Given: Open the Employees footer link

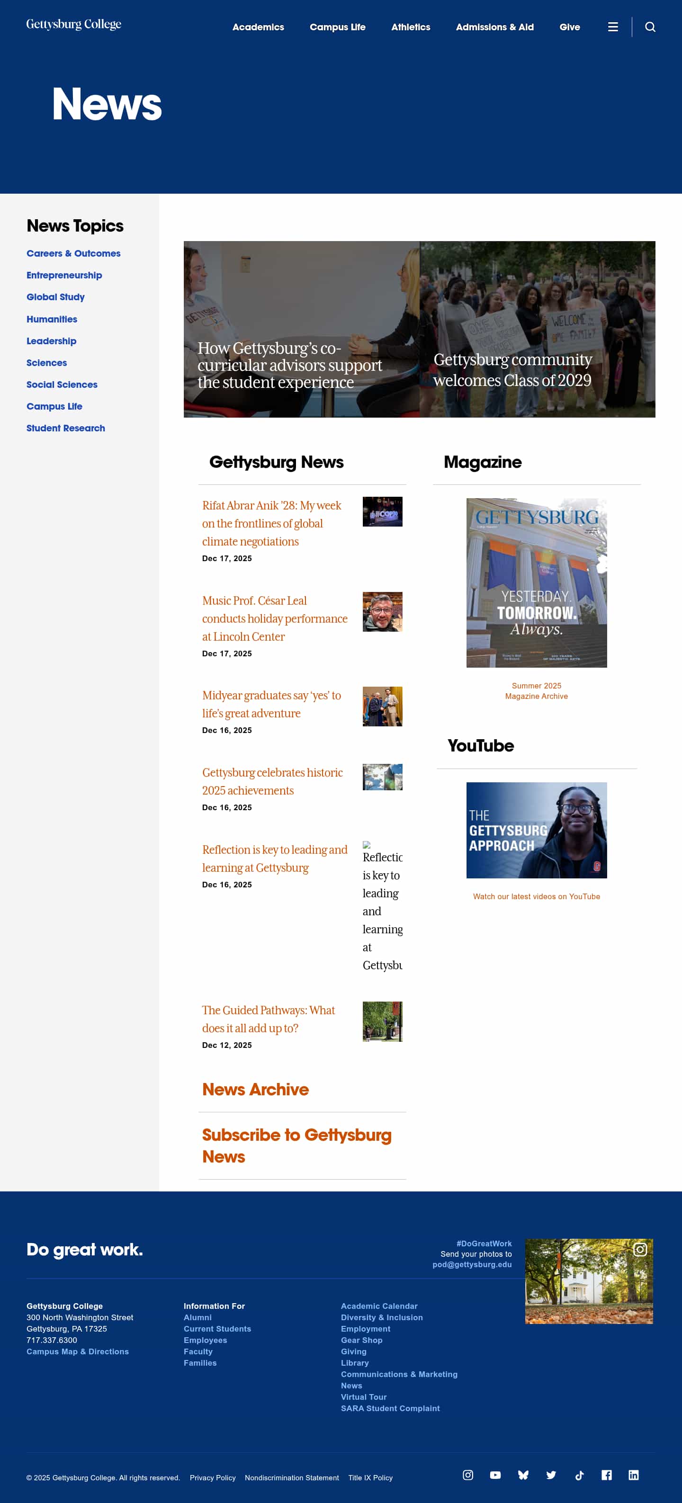Looking at the screenshot, I should 206,1340.
